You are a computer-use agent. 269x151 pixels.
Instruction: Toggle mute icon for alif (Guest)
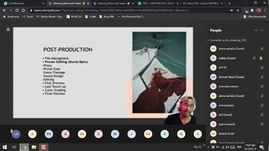click(x=262, y=115)
